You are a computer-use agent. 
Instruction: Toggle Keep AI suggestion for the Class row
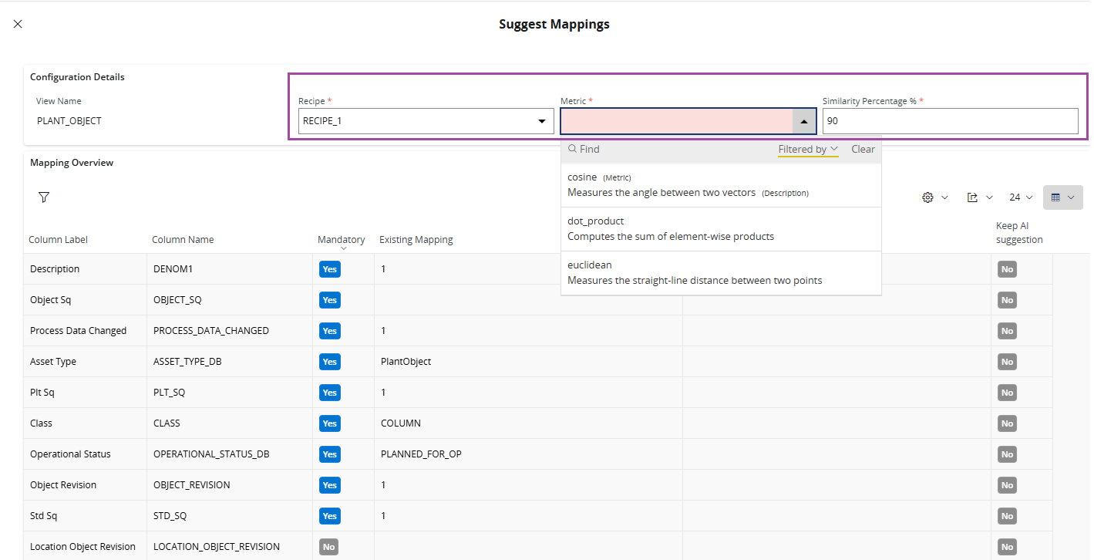tap(1007, 423)
